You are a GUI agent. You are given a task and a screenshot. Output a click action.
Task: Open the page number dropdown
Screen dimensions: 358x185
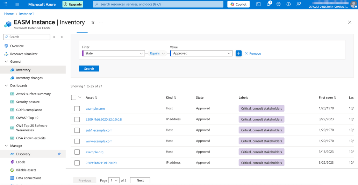tap(114, 180)
